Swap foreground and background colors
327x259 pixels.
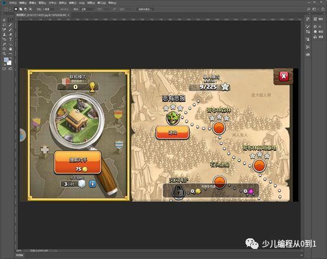tap(11, 58)
